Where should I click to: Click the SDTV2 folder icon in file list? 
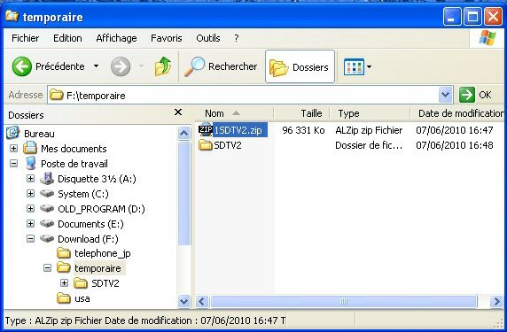point(206,145)
